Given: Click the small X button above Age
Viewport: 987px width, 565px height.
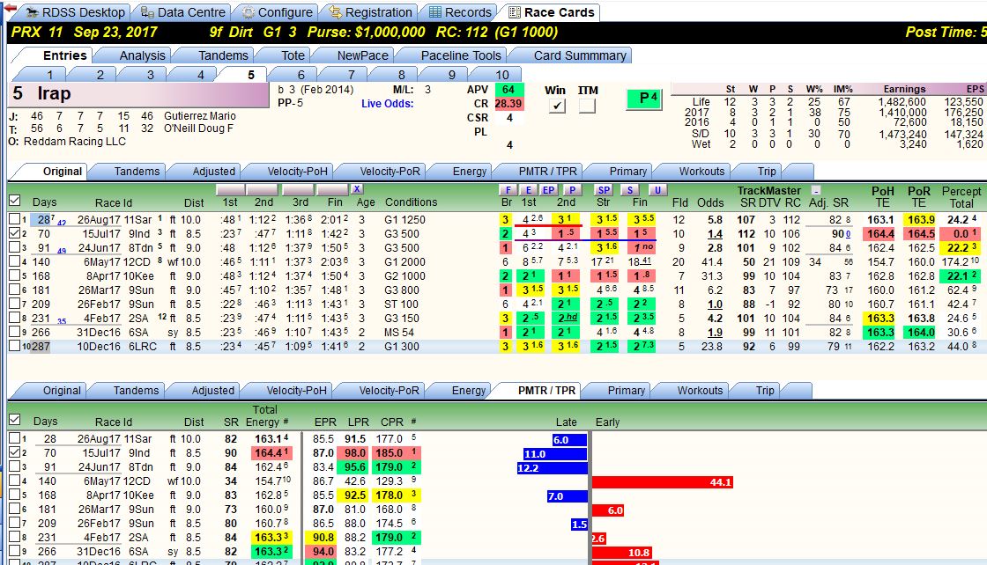Looking at the screenshot, I should click(357, 189).
